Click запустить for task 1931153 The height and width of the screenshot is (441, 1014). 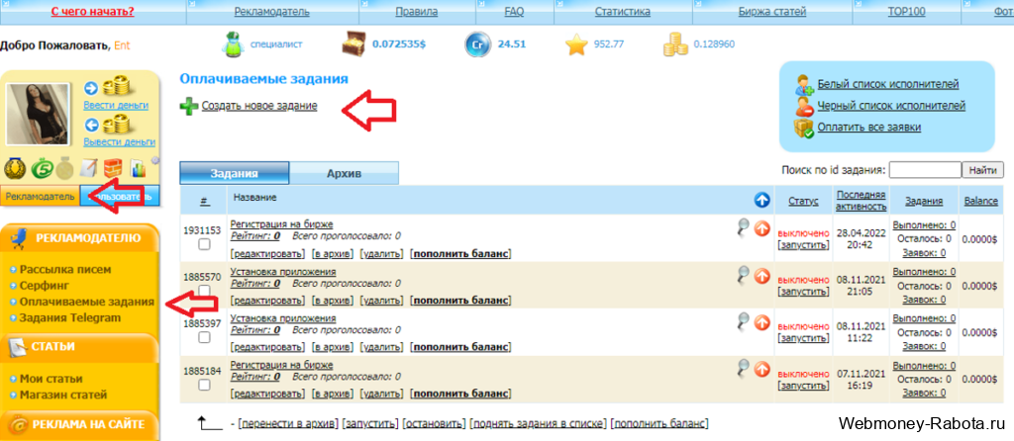803,244
